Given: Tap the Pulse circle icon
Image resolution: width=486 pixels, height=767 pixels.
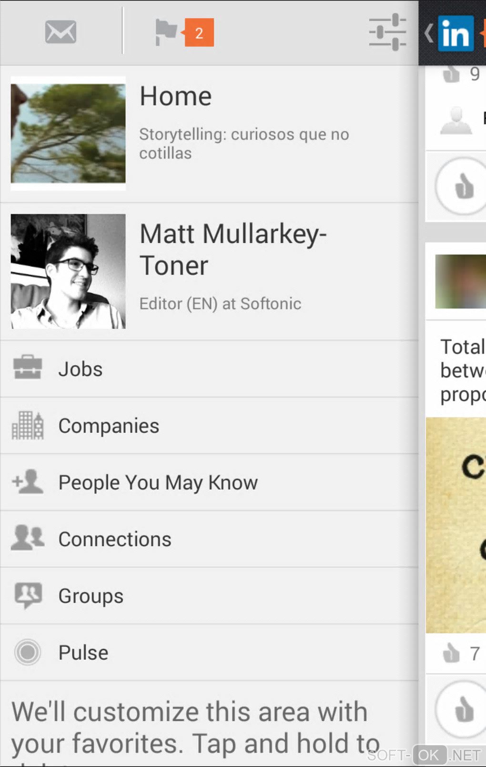Looking at the screenshot, I should 28,652.
